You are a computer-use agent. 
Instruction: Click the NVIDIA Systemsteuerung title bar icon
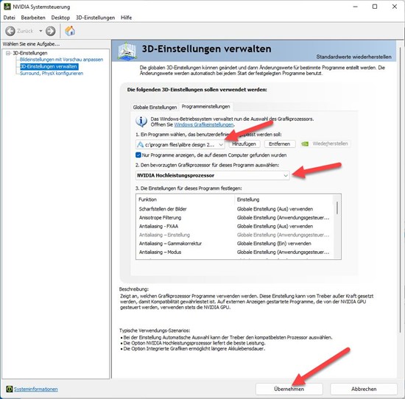(x=7, y=7)
